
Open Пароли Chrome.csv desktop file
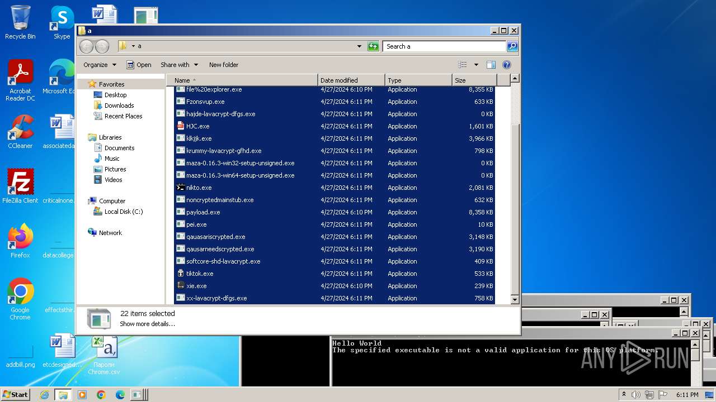(x=104, y=356)
